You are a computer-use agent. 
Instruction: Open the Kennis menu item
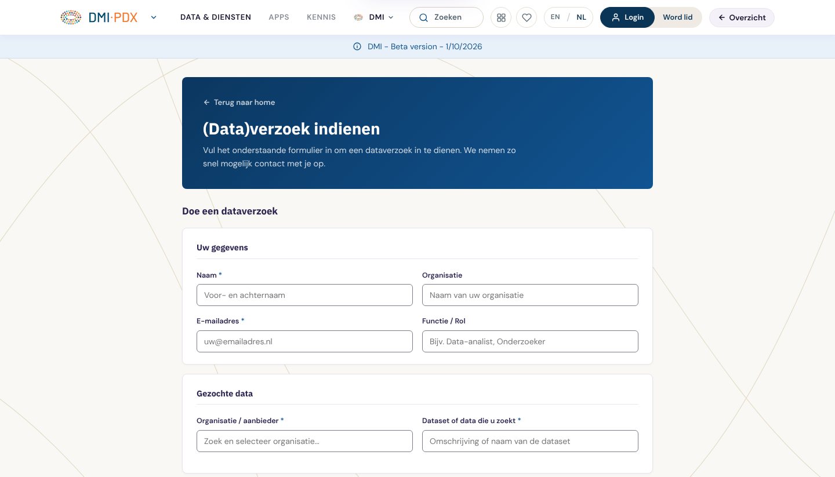coord(321,17)
